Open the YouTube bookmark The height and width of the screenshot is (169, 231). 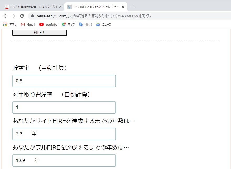(48, 24)
